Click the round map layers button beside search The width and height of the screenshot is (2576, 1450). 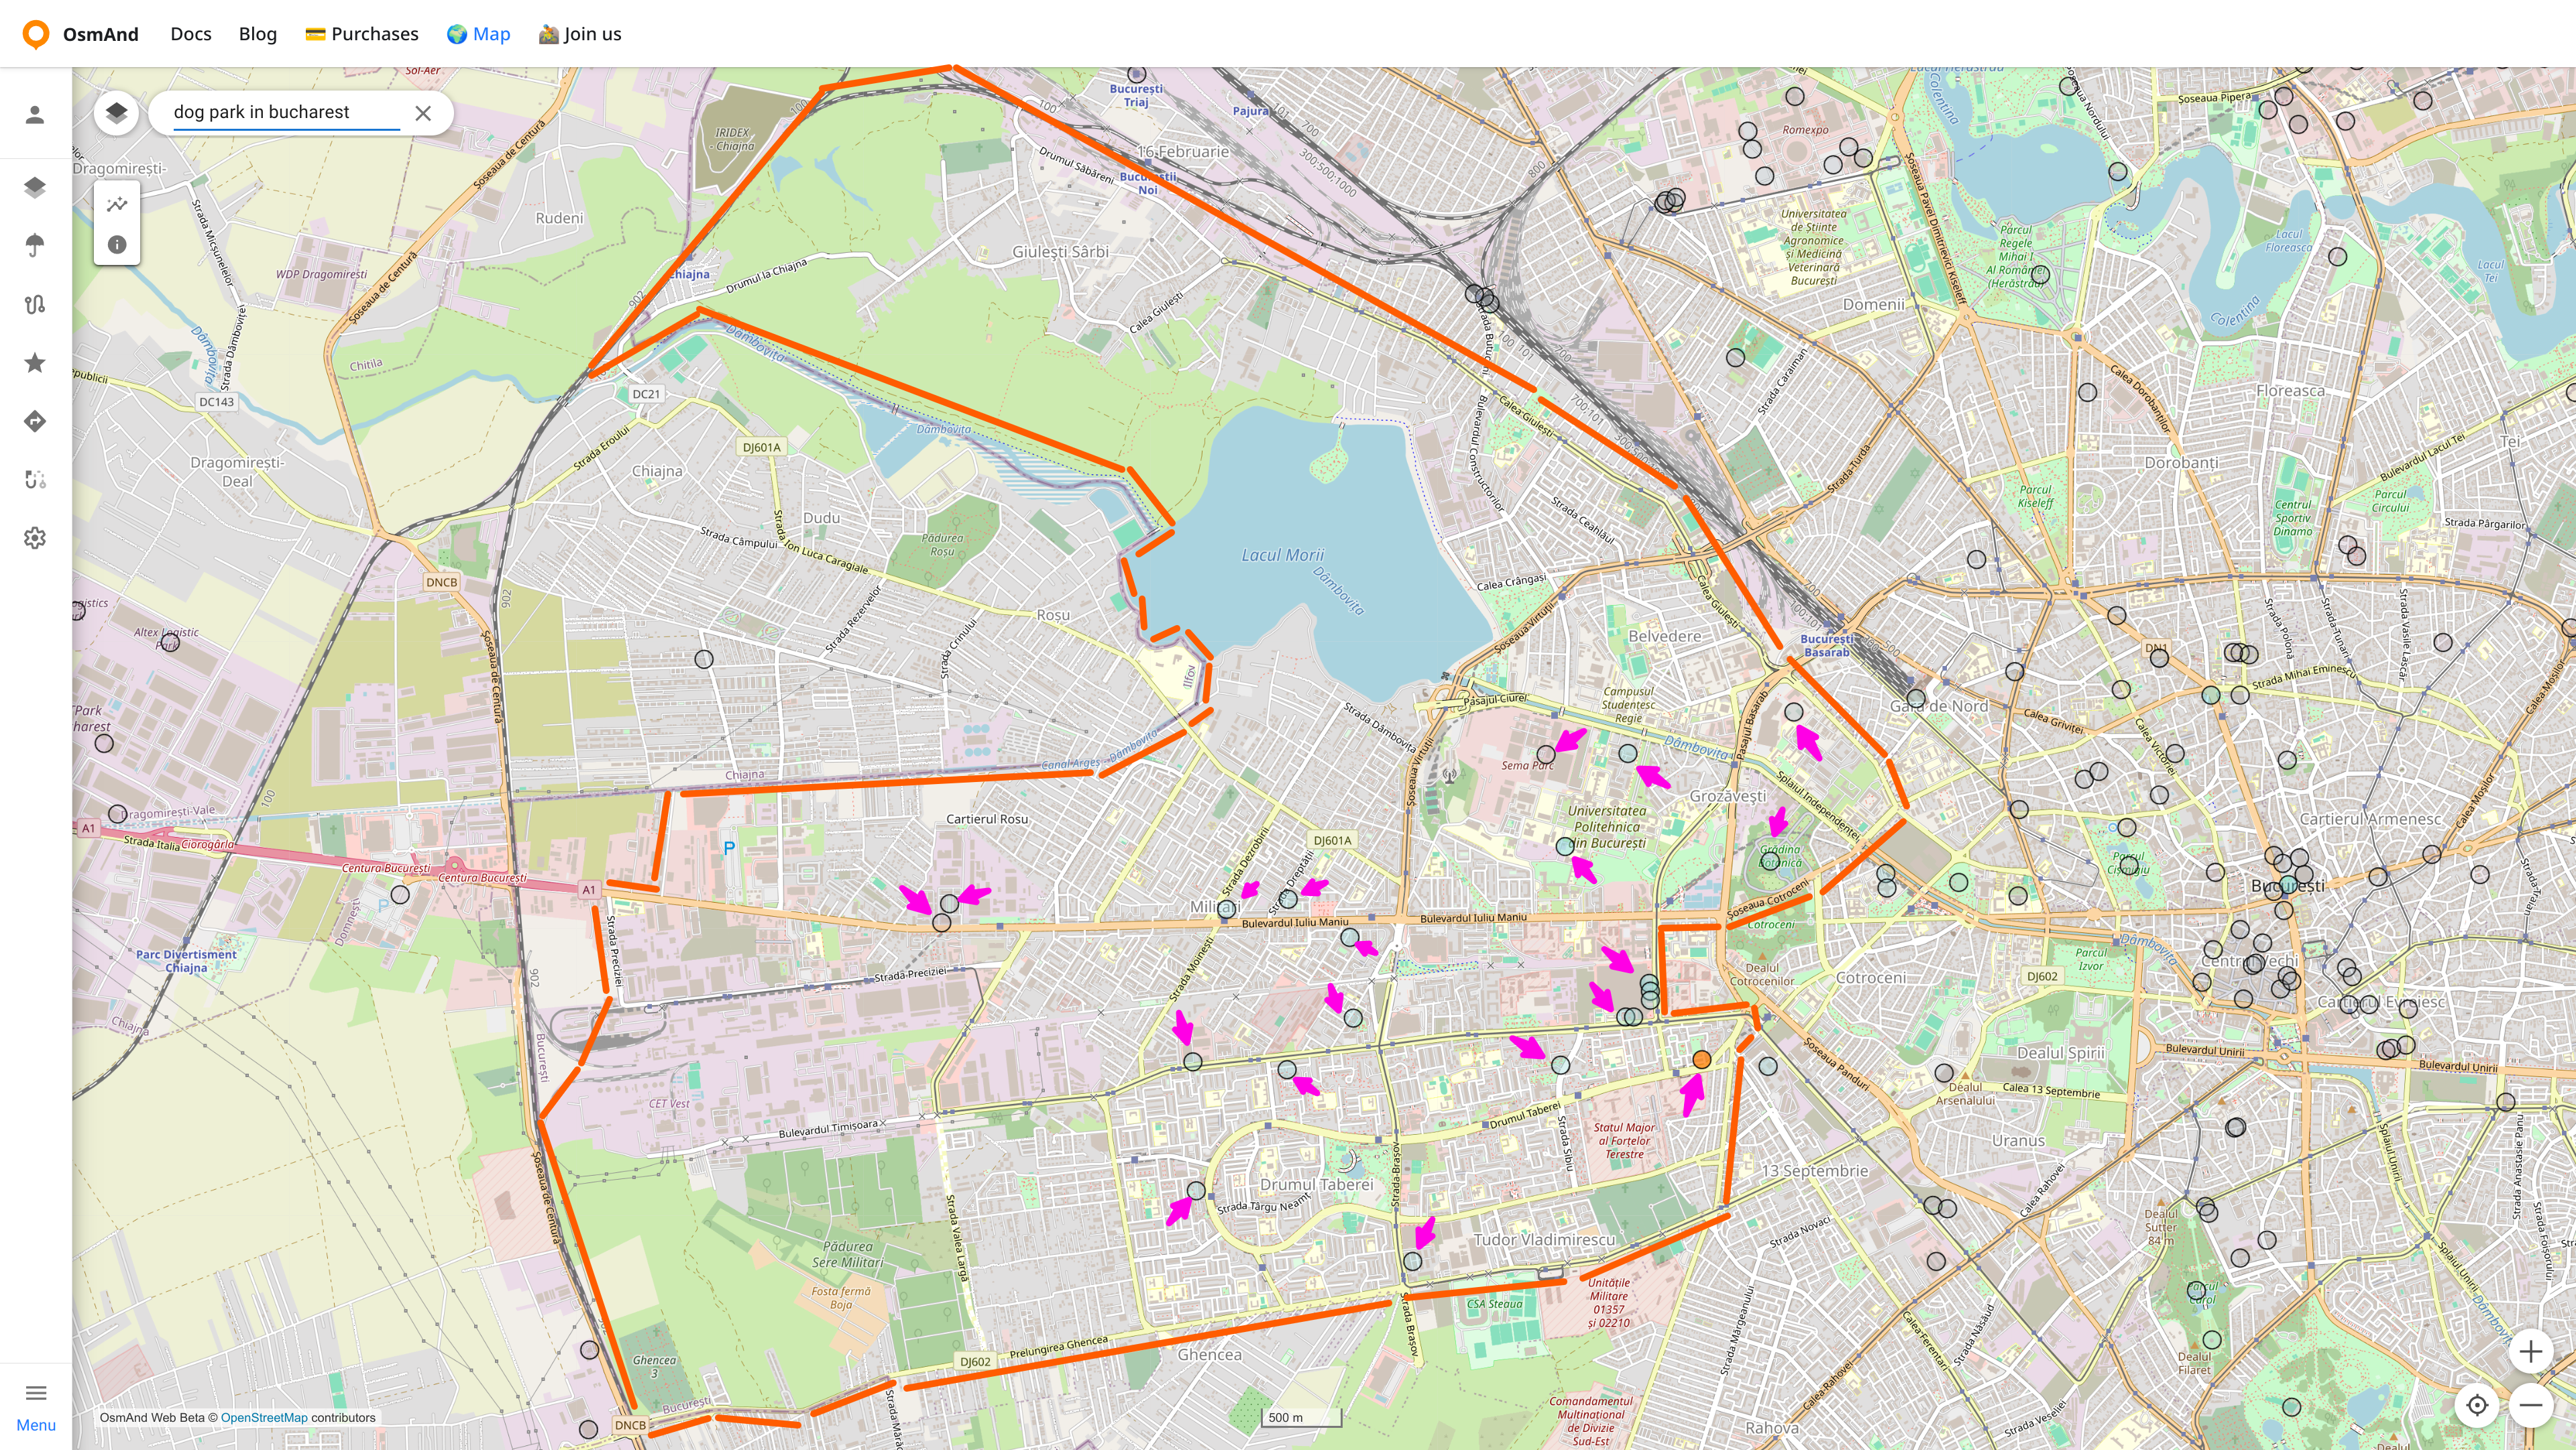[116, 112]
